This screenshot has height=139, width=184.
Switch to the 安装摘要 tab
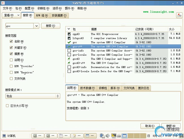[x=59, y=16]
